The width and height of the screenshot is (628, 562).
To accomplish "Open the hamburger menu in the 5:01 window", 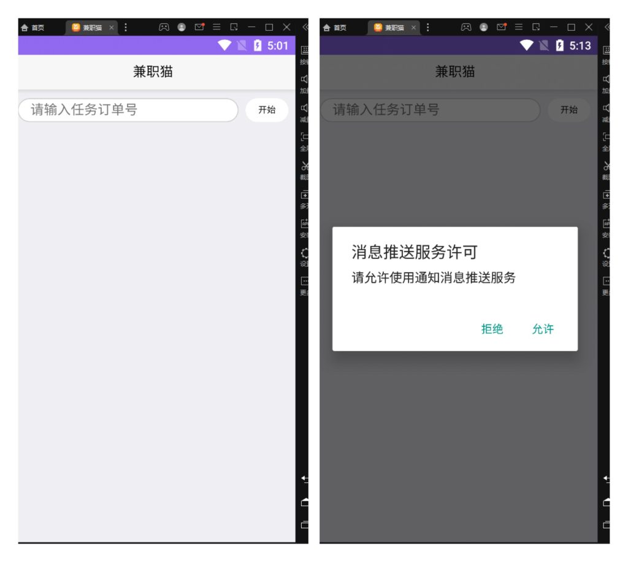I will [x=216, y=27].
